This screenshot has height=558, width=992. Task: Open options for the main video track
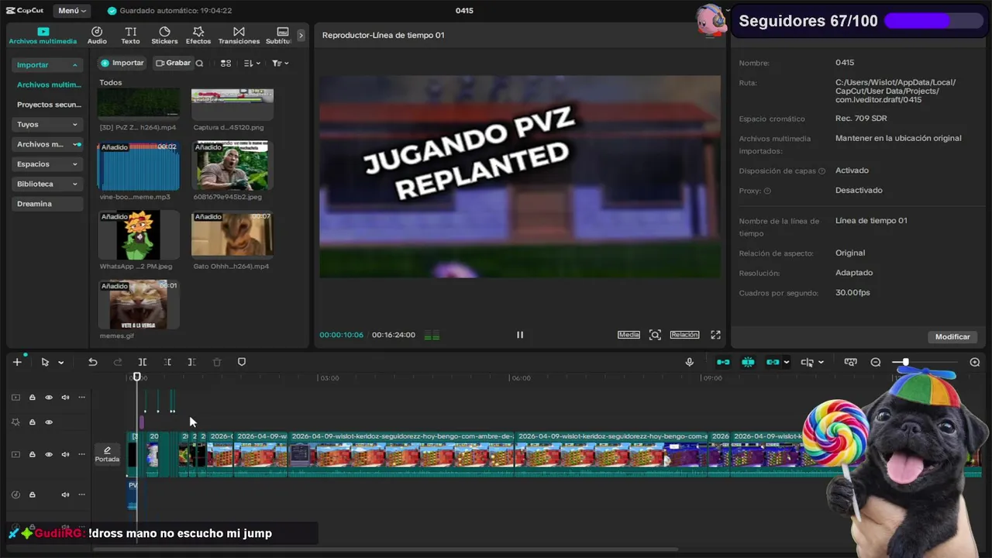[x=81, y=454]
